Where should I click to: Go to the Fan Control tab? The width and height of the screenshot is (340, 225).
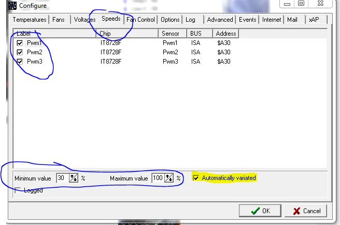point(140,20)
